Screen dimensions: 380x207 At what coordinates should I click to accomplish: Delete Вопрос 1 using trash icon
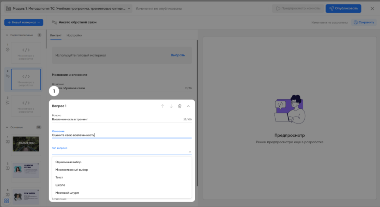pyautogui.click(x=180, y=106)
